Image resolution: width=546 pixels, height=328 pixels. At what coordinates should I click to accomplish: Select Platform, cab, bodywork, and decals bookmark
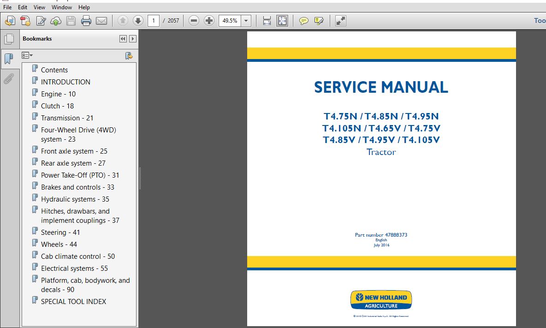coord(85,285)
